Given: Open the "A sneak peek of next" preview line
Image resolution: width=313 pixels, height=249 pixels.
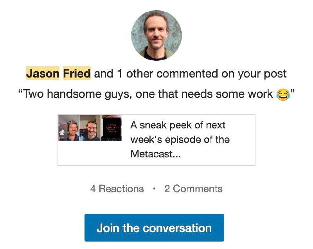Looking at the screenshot, I should (178, 126).
